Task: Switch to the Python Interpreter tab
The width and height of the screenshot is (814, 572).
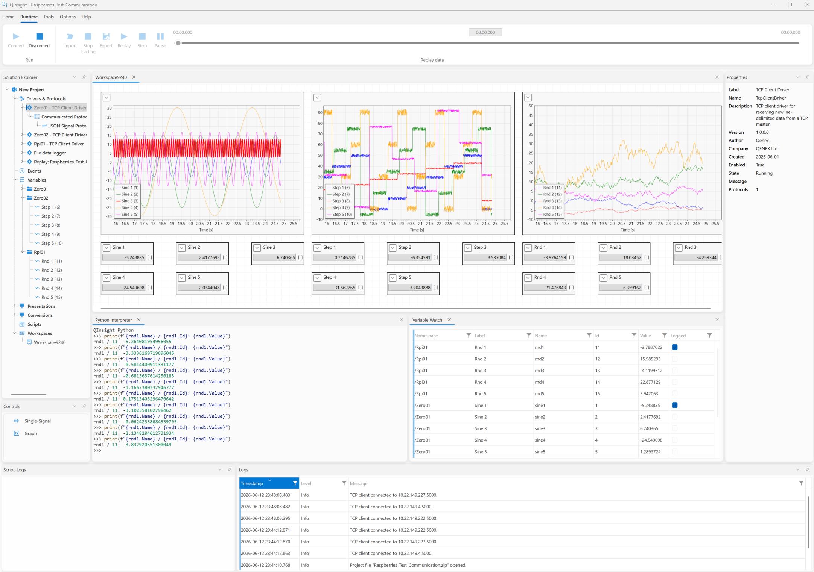Action: [x=114, y=320]
